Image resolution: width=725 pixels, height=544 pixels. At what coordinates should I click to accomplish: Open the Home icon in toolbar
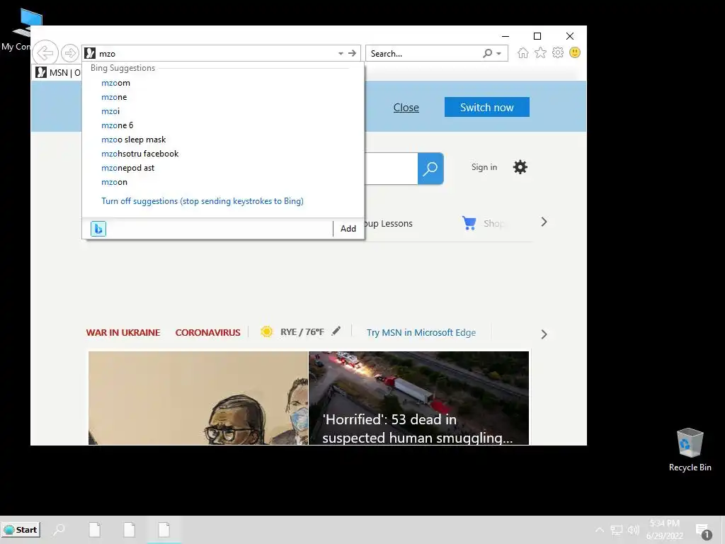pos(523,52)
